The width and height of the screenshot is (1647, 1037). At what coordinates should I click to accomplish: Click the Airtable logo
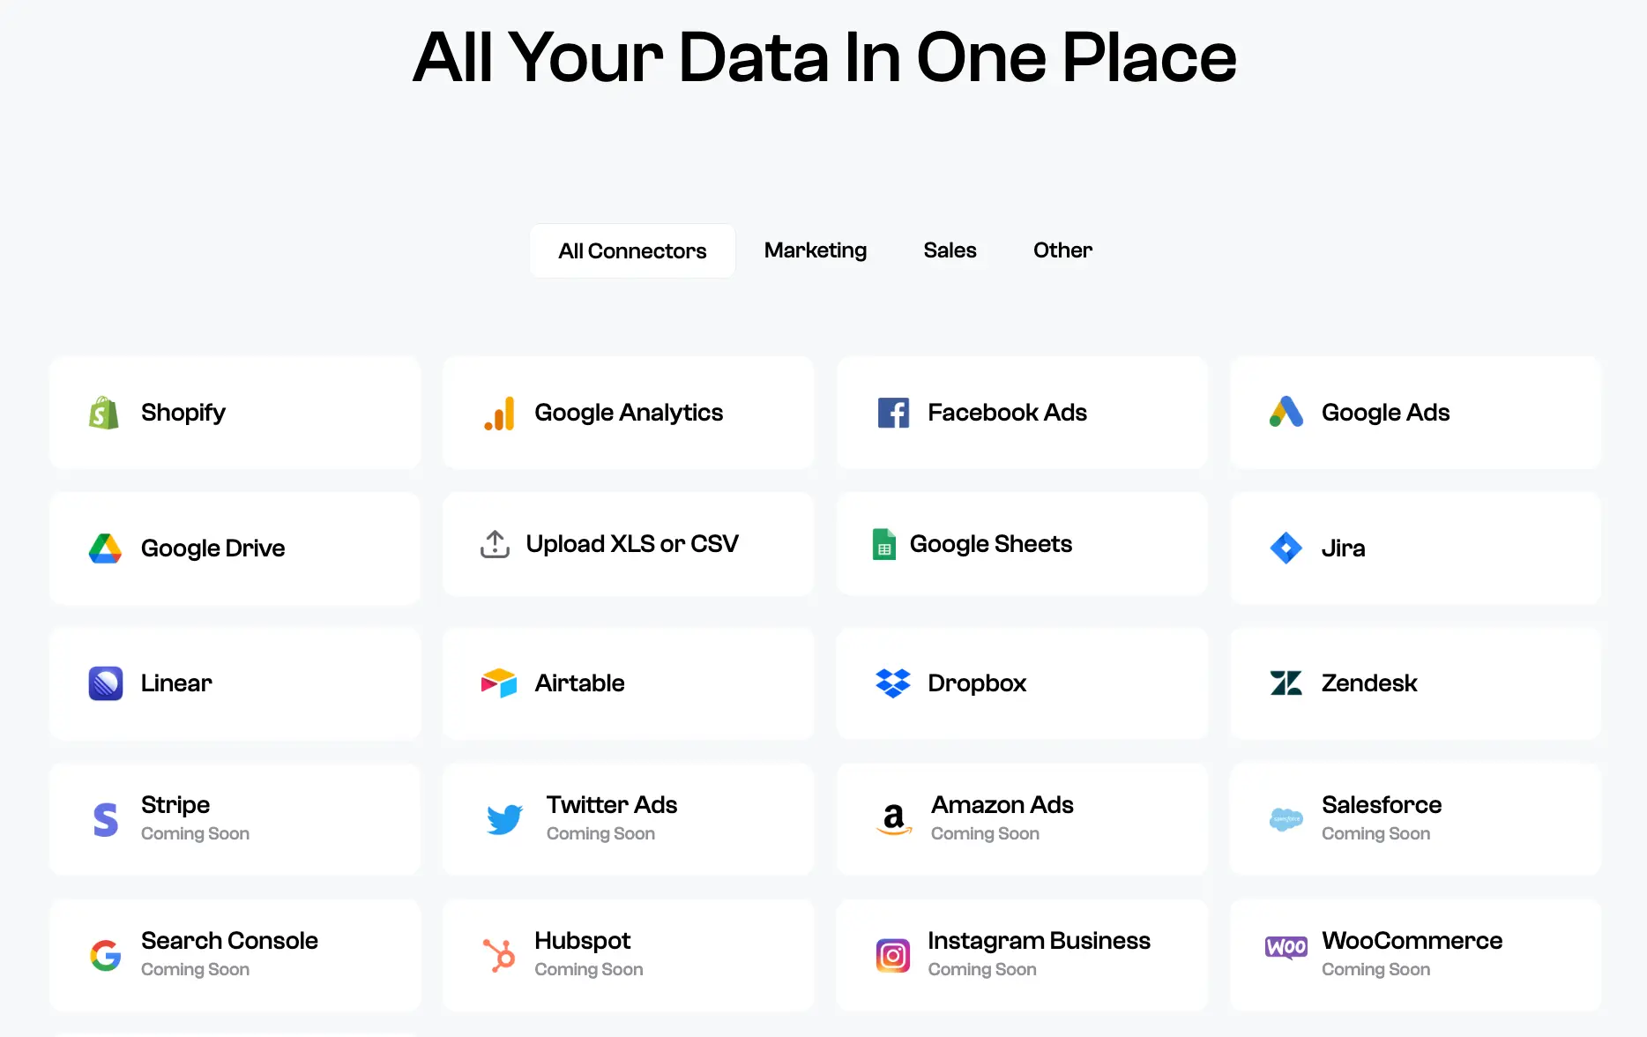point(498,683)
